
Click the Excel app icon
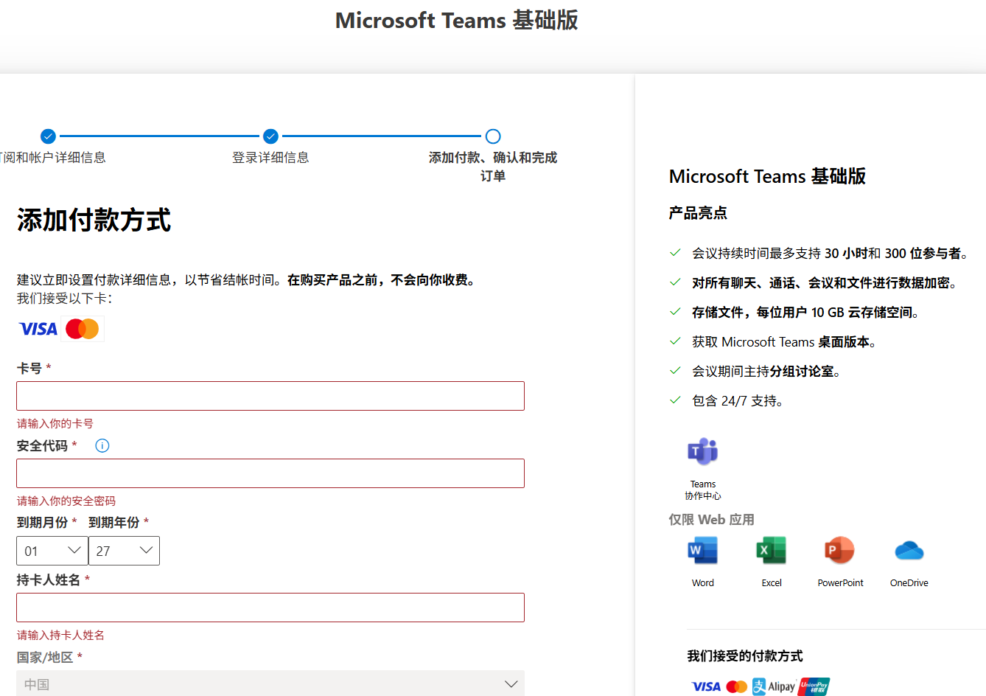[x=772, y=551]
